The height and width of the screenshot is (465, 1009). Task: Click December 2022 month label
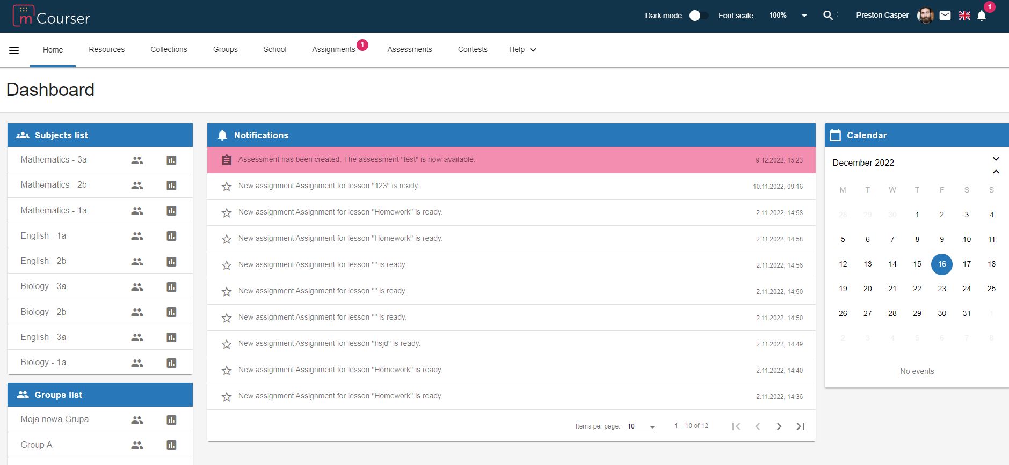tap(863, 163)
